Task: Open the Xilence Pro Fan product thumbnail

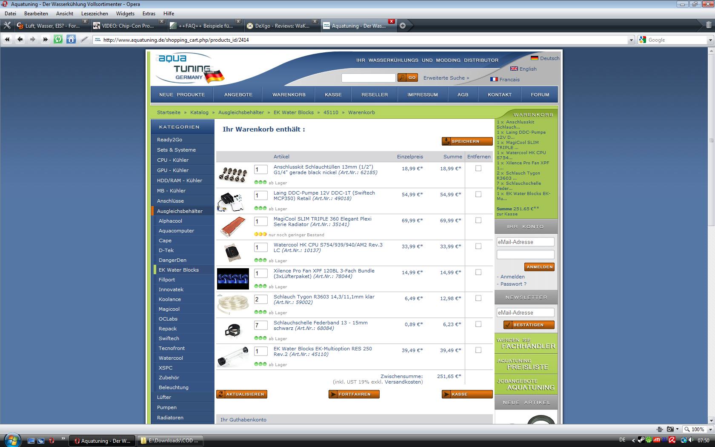Action: point(233,279)
